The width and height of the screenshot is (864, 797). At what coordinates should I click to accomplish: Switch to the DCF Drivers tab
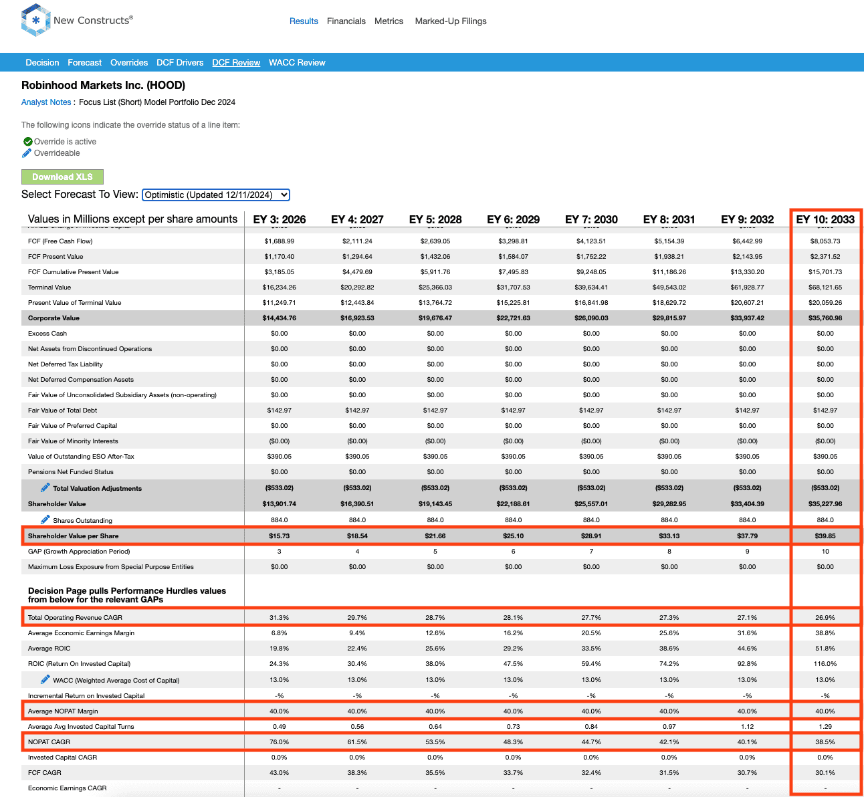(180, 62)
